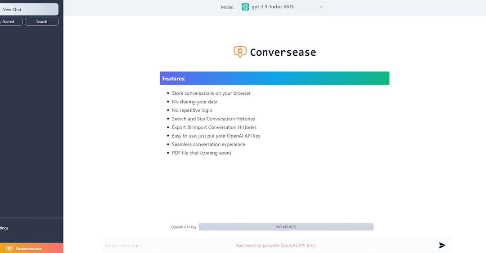Click 'No repetitive login' list item
486x253 pixels.
192,110
